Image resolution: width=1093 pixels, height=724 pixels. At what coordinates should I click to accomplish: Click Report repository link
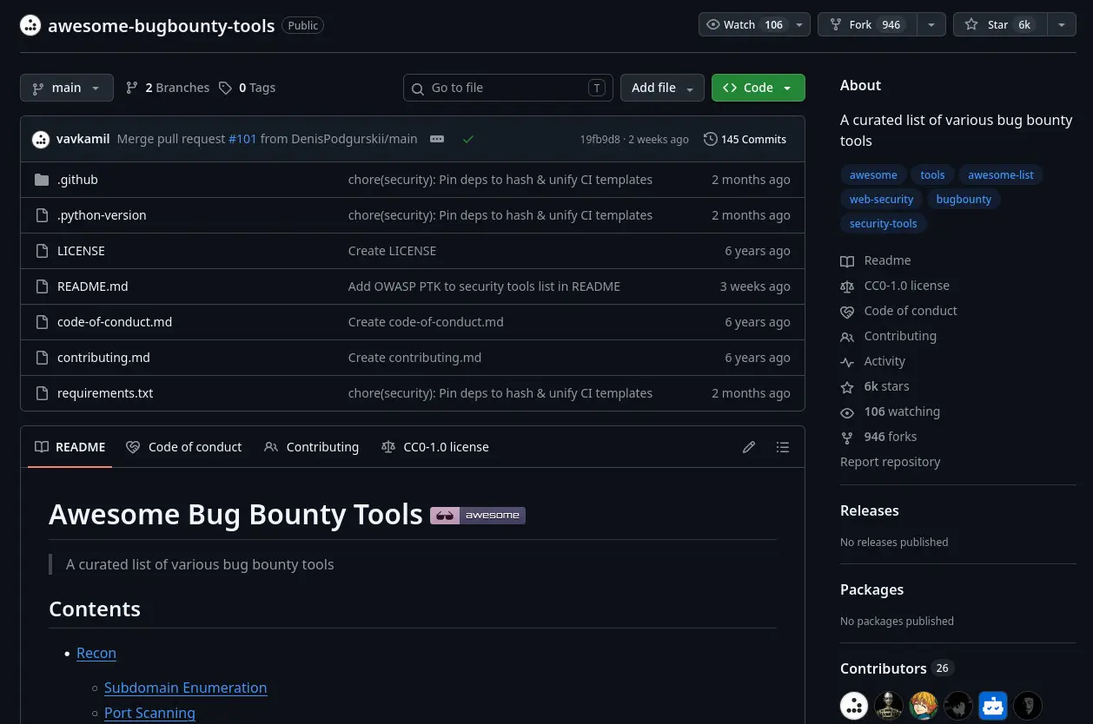[x=890, y=462]
